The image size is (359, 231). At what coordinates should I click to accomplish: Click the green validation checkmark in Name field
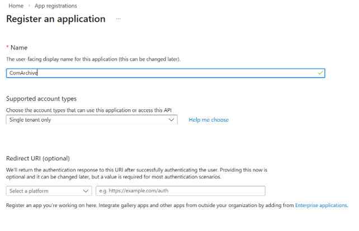[320, 73]
